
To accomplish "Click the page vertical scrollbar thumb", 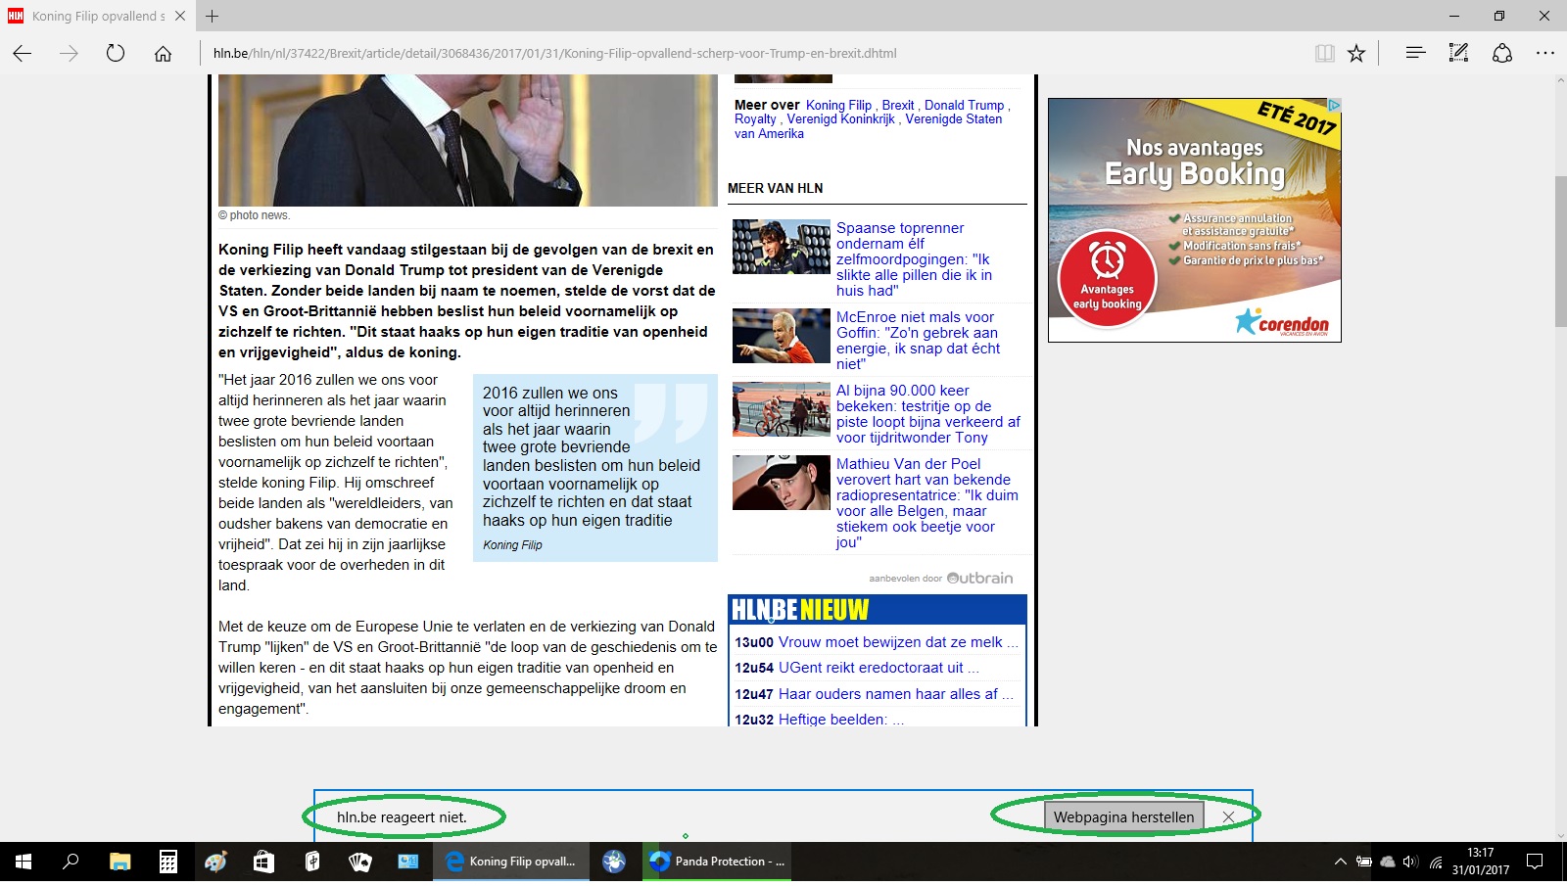I will [x=1559, y=252].
